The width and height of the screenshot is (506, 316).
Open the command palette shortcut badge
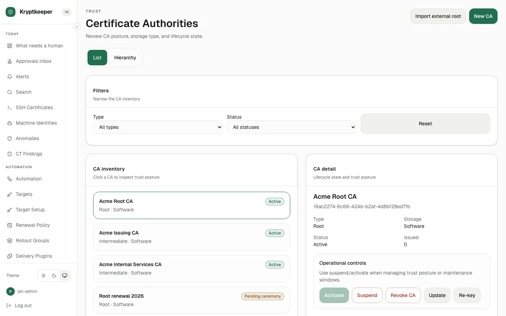[x=67, y=12]
